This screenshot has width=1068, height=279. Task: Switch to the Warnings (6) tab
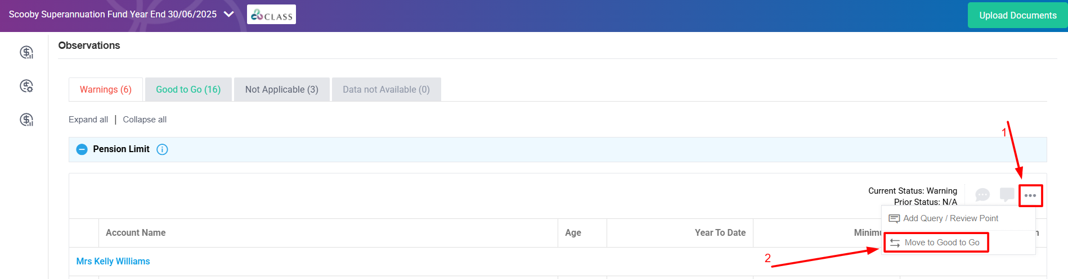click(x=106, y=89)
